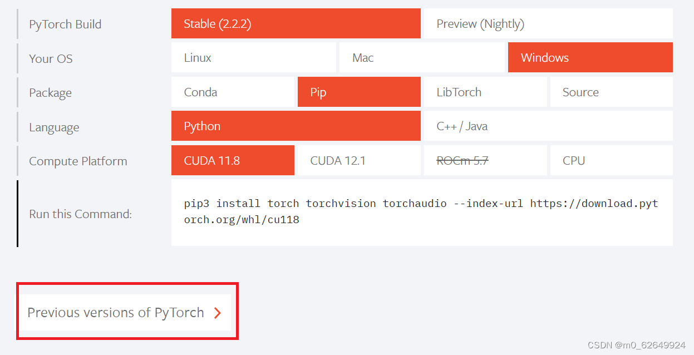Choose Source as the package type
This screenshot has height=355, width=694.
(x=611, y=92)
